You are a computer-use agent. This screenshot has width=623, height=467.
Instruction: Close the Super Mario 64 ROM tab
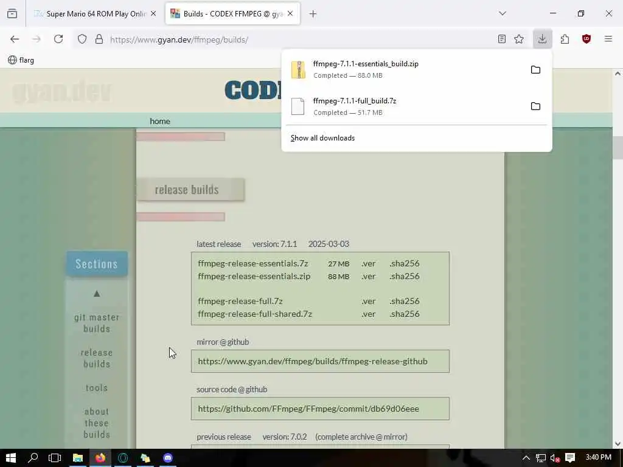(x=153, y=13)
